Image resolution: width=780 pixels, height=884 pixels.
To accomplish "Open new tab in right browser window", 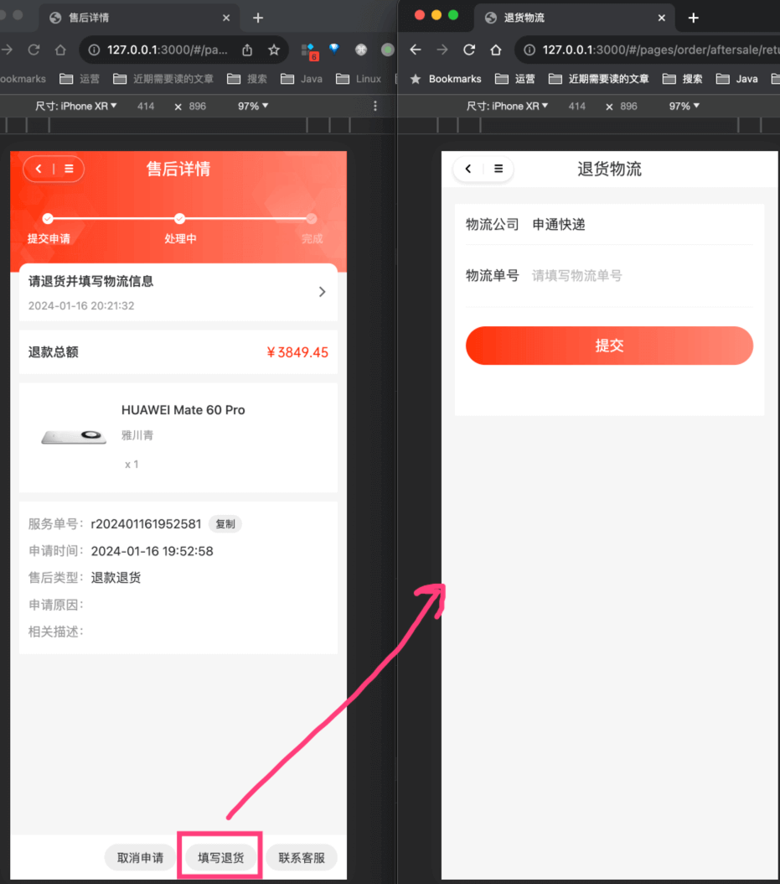I will coord(693,18).
